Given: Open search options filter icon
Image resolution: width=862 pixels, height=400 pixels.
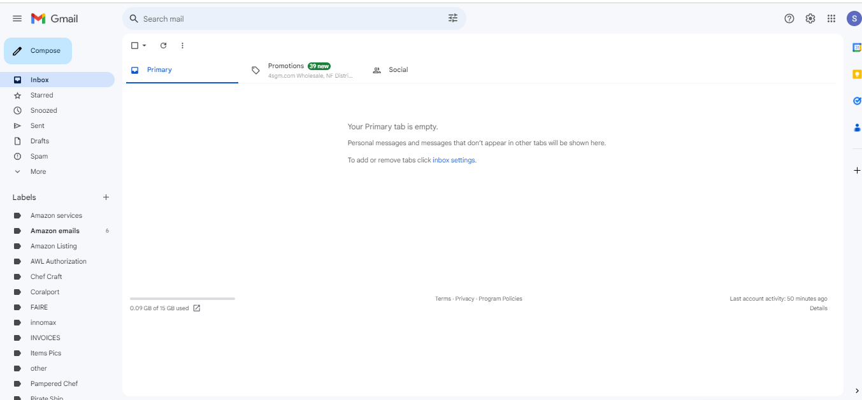Looking at the screenshot, I should [x=453, y=18].
